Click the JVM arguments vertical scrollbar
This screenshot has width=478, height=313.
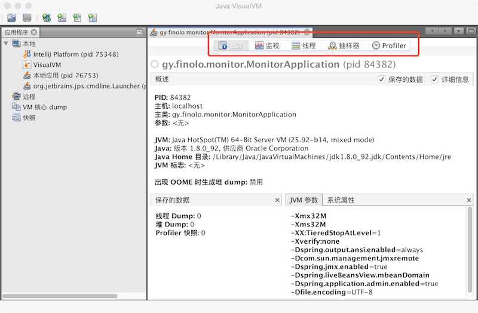coord(470,250)
